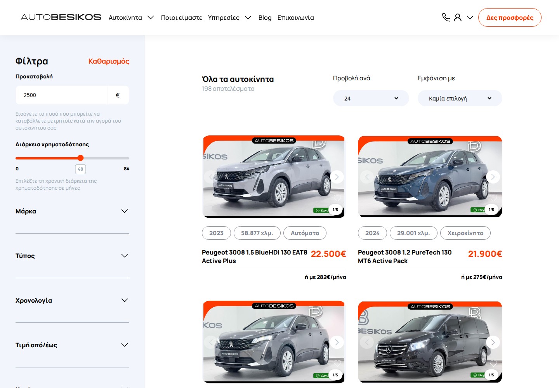
Task: Go to the Ποιοι είμαστε page
Action: 182,17
